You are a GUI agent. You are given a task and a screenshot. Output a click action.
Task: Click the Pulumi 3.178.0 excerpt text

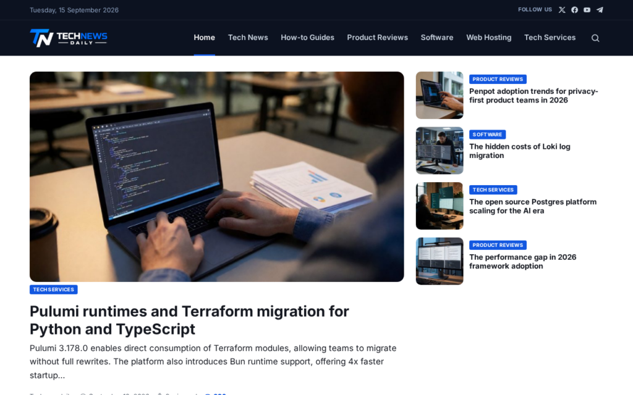coord(213,362)
